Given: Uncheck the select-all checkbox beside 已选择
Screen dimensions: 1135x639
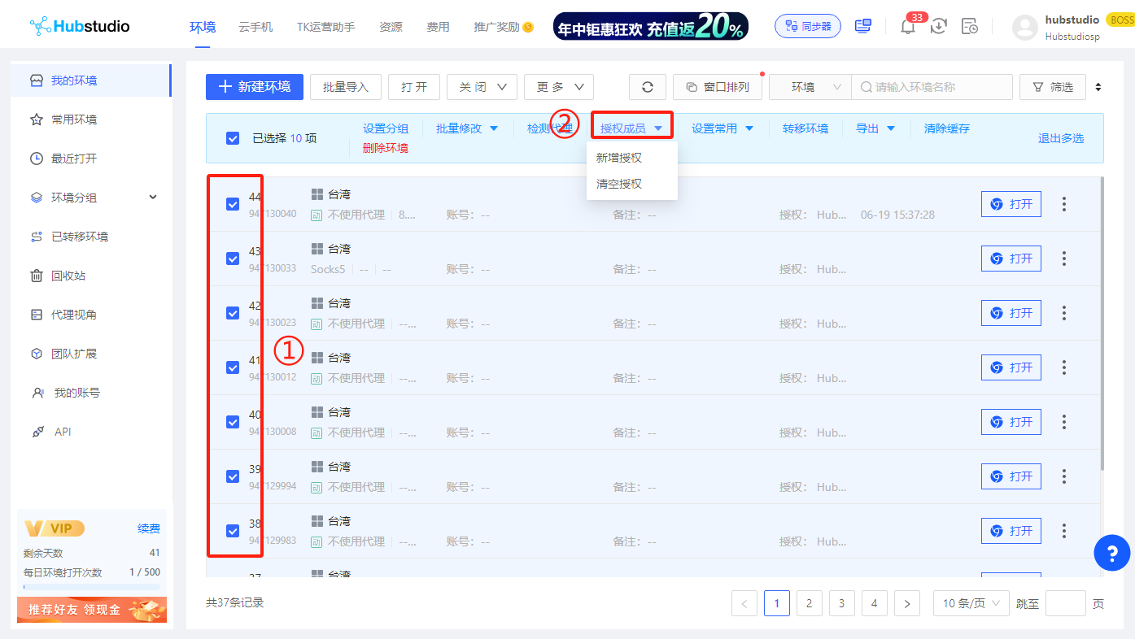Looking at the screenshot, I should 233,138.
